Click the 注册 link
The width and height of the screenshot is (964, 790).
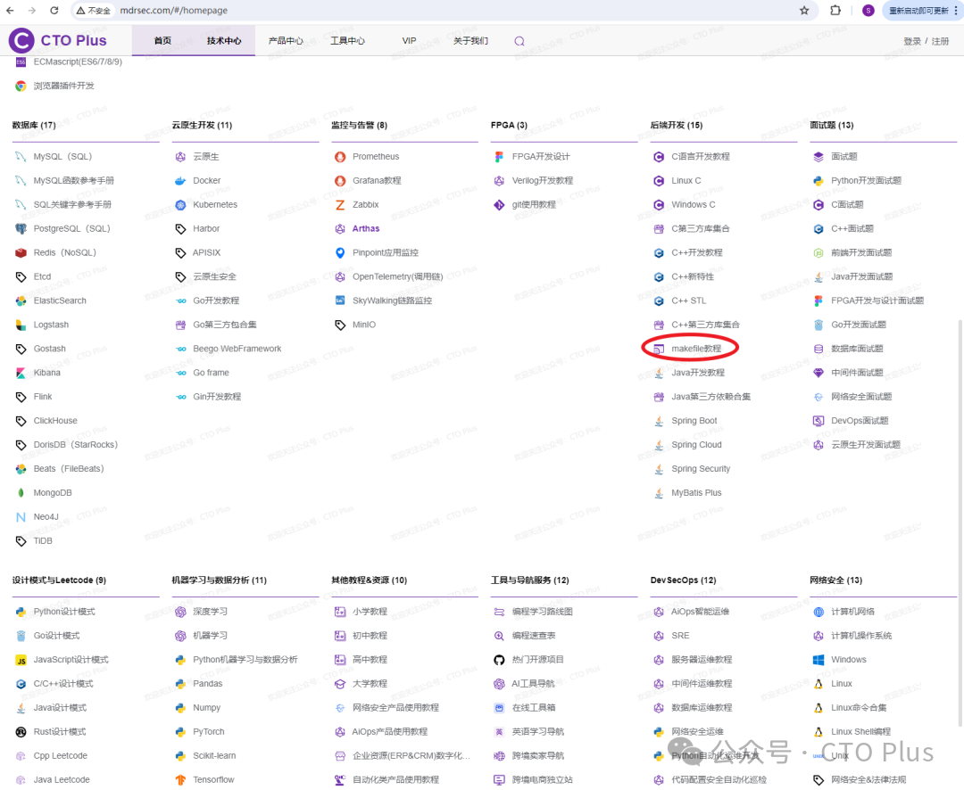coord(940,41)
